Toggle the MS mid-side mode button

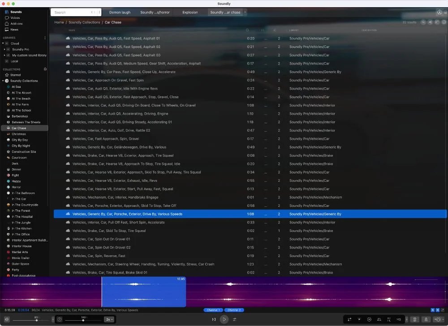coord(399,319)
